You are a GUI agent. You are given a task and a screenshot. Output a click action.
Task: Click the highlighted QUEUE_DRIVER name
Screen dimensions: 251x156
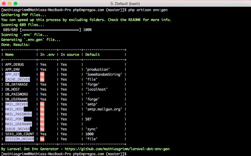click(18, 129)
